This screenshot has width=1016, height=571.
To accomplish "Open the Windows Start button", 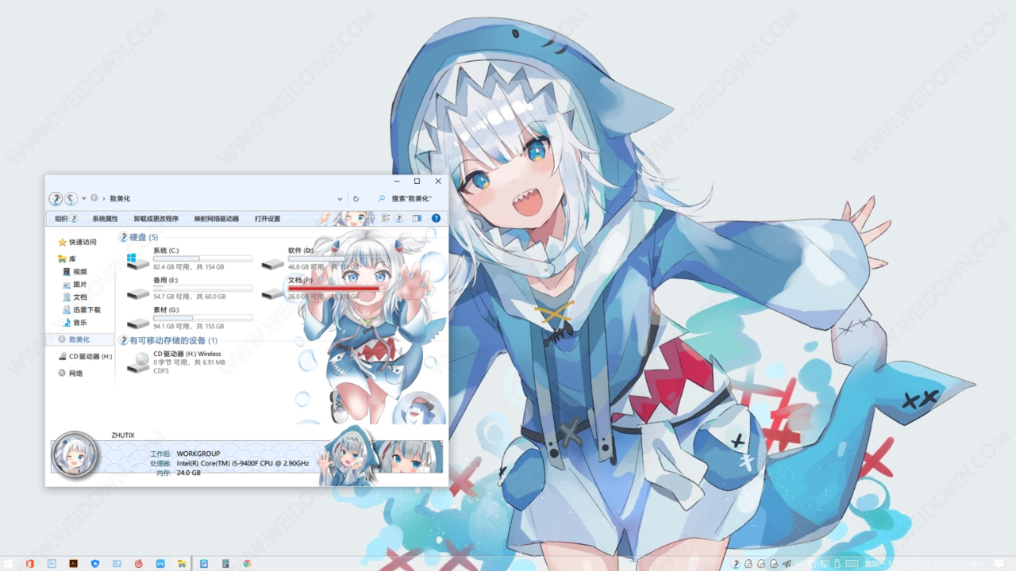I will click(8, 564).
